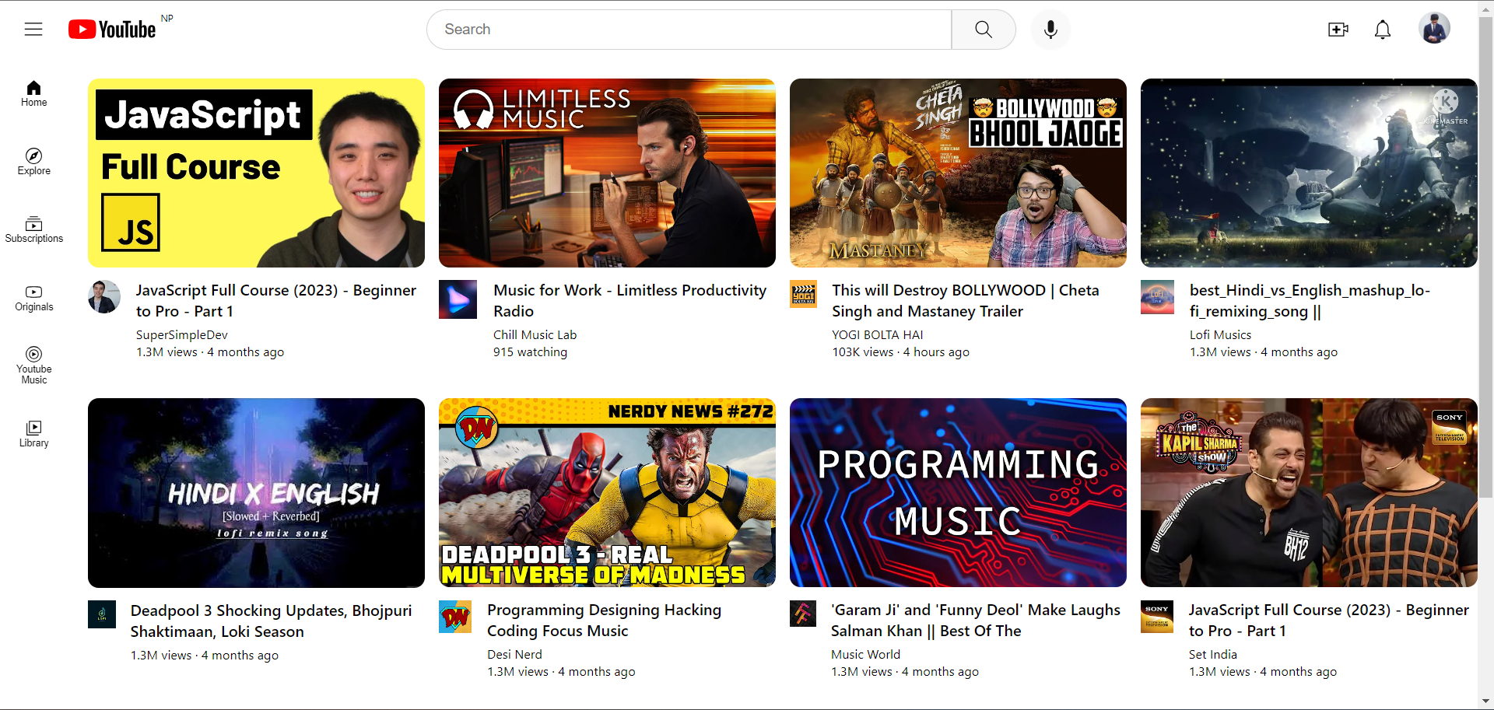
Task: Open Youtube Music in sidebar
Action: coord(34,365)
